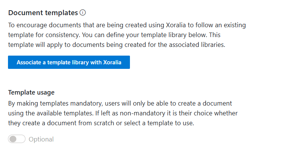Click the Optional label next to the toggle
This screenshot has width=299, height=157.
(41, 139)
